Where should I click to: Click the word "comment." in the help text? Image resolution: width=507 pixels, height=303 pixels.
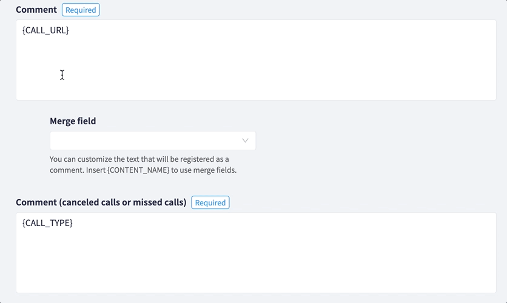(x=66, y=170)
